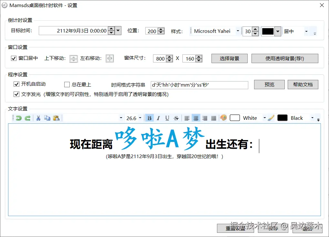Click the time format string field
This screenshot has height=237, width=329.
click(199, 85)
